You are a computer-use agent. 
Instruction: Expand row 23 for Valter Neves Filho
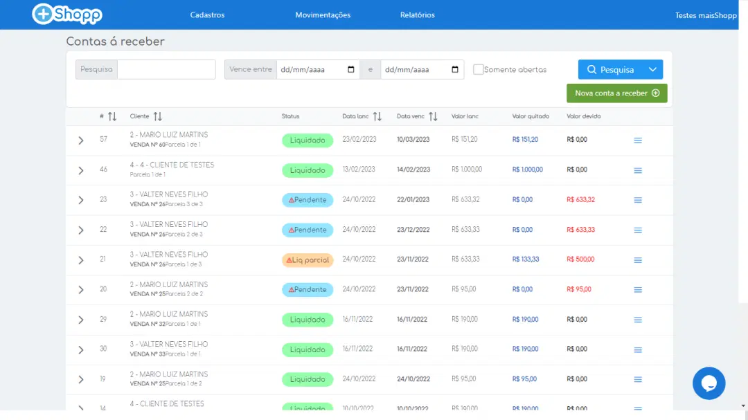tap(81, 200)
